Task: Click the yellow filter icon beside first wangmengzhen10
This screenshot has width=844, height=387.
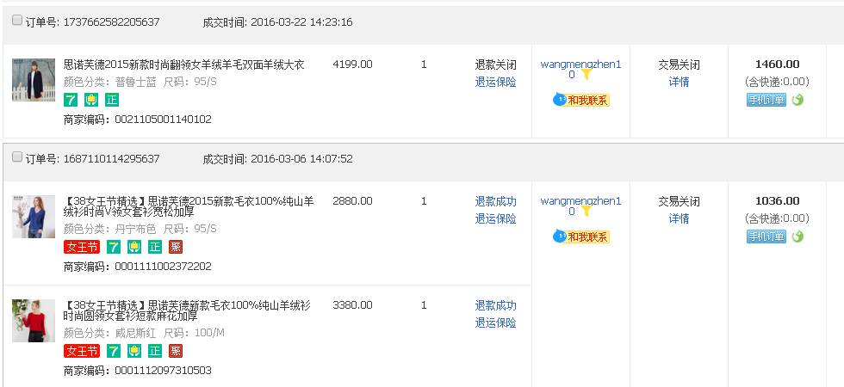Action: point(586,75)
